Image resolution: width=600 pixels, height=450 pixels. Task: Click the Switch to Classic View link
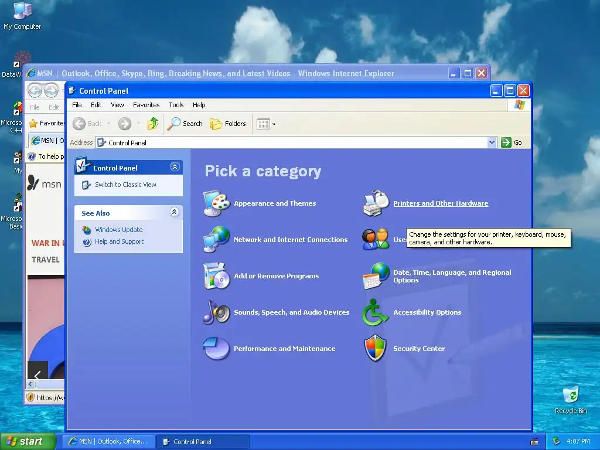tap(125, 185)
